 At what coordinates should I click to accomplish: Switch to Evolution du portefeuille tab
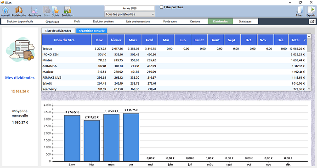click(20, 22)
